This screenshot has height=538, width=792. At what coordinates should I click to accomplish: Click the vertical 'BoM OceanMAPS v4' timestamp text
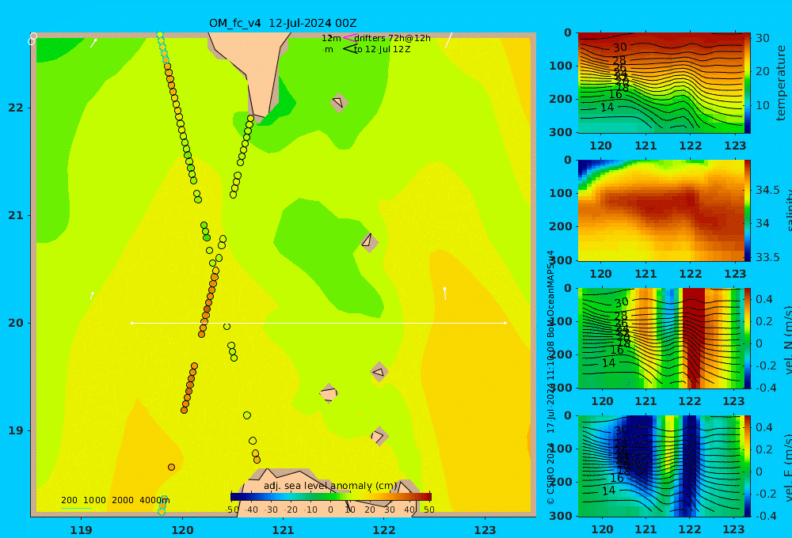click(550, 294)
